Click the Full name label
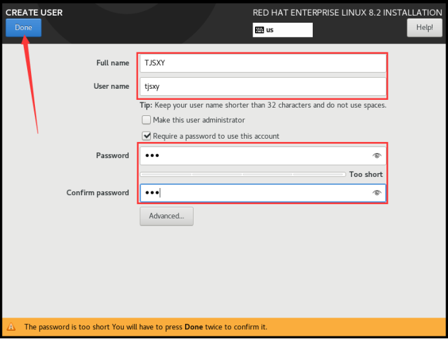The width and height of the screenshot is (448, 339). click(113, 63)
